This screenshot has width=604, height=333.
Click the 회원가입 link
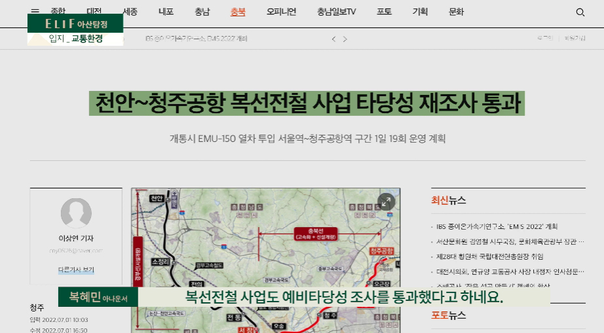(575, 38)
